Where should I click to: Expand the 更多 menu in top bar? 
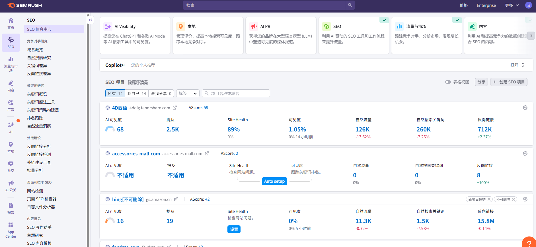point(512,5)
